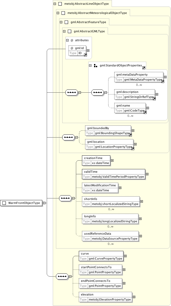Expand the gml:location element
171x306 pixels.
click(x=136, y=144)
